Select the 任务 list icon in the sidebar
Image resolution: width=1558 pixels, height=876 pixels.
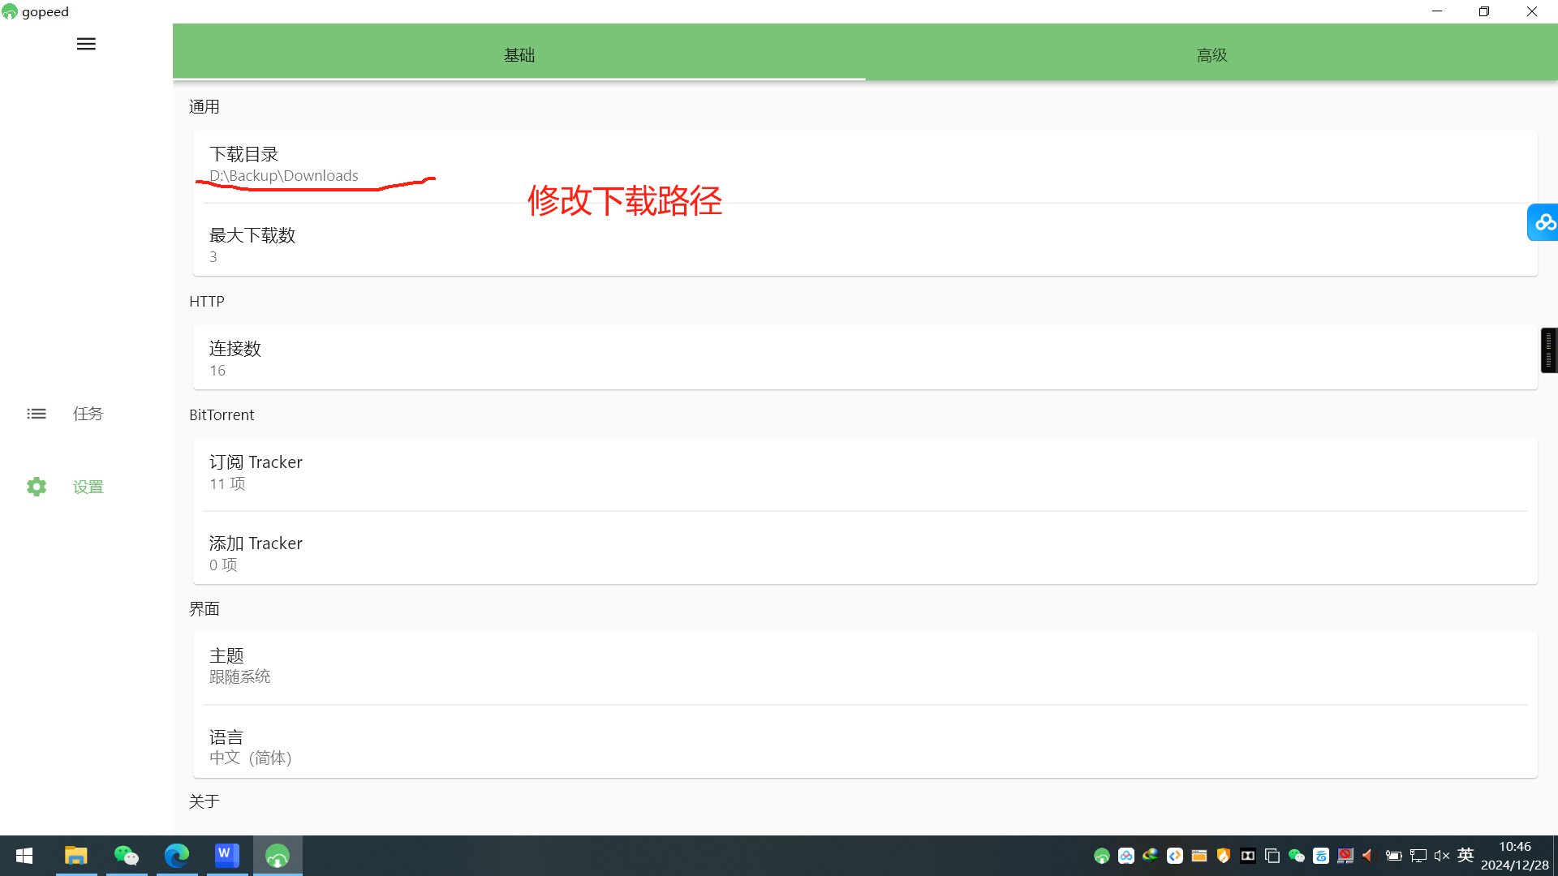pyautogui.click(x=37, y=414)
